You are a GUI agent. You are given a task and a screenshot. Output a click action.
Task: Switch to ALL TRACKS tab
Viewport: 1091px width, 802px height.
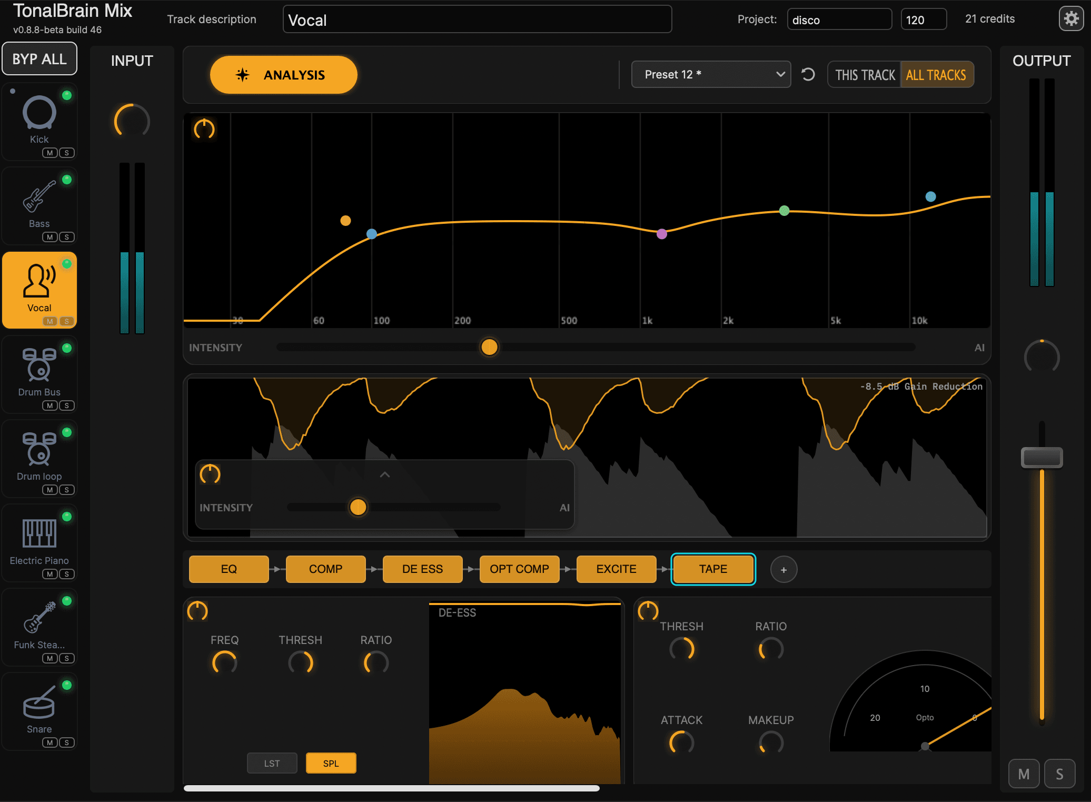[936, 75]
